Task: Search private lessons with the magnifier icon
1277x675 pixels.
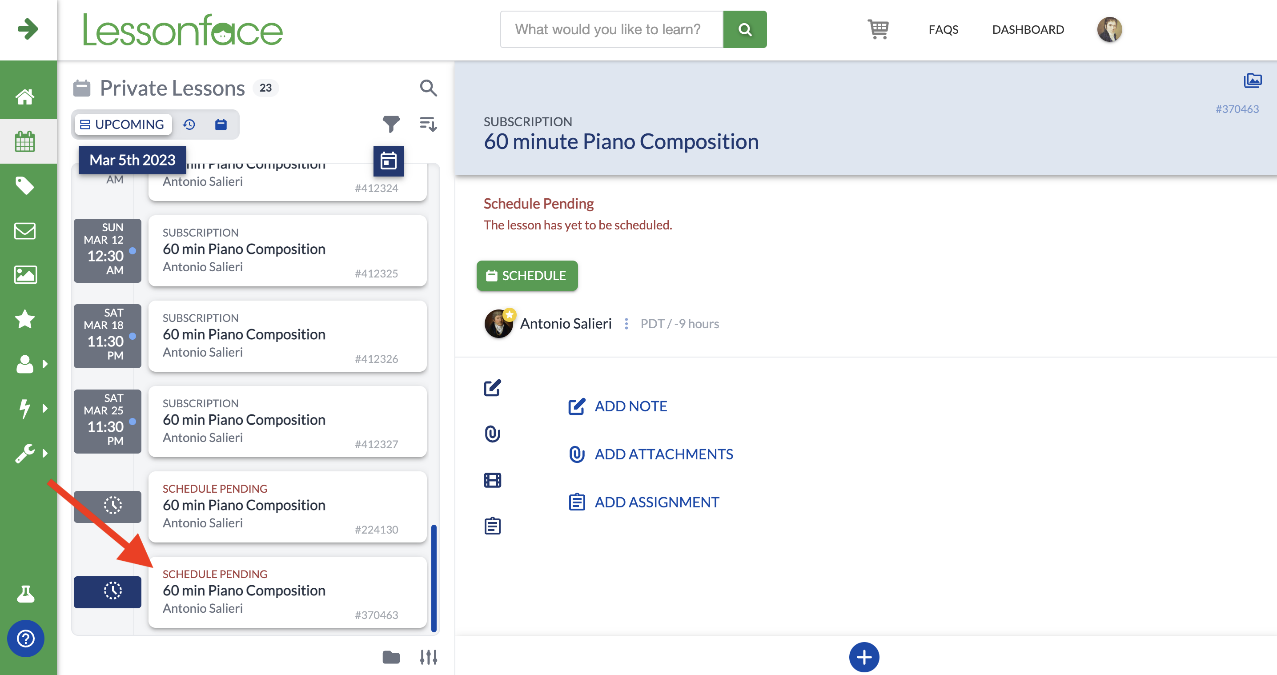Action: click(x=428, y=88)
